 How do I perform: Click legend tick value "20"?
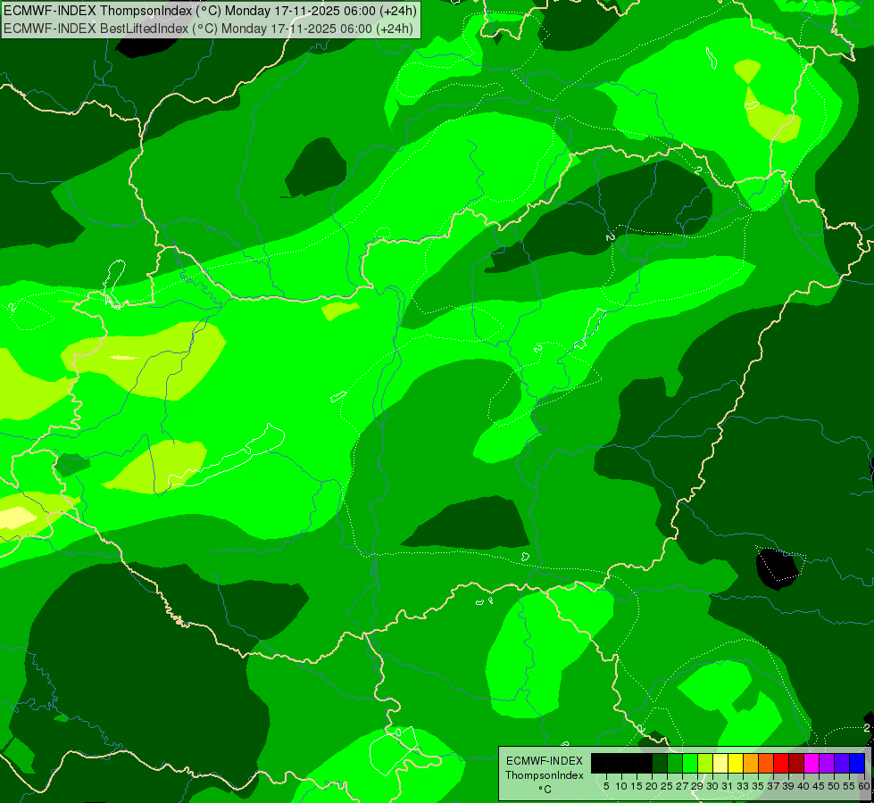click(653, 786)
